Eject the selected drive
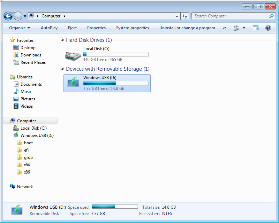Screen dimensions: 279x223 point(72,28)
